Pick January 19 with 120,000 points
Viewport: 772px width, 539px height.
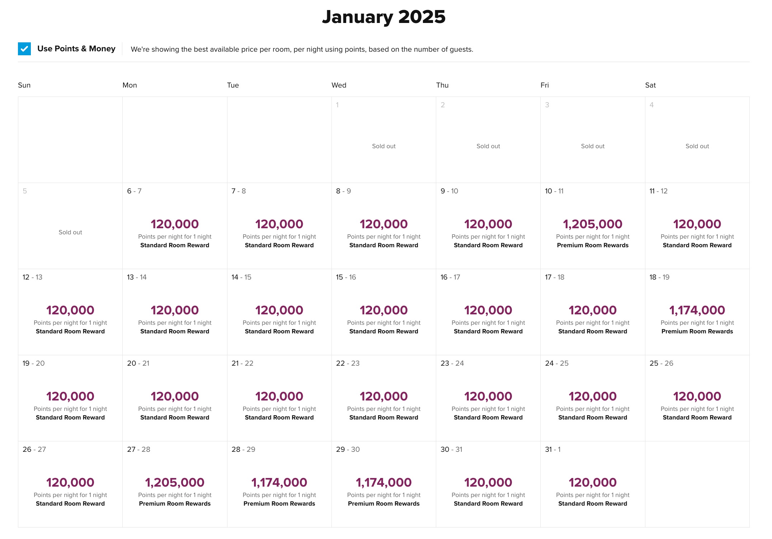(70, 398)
